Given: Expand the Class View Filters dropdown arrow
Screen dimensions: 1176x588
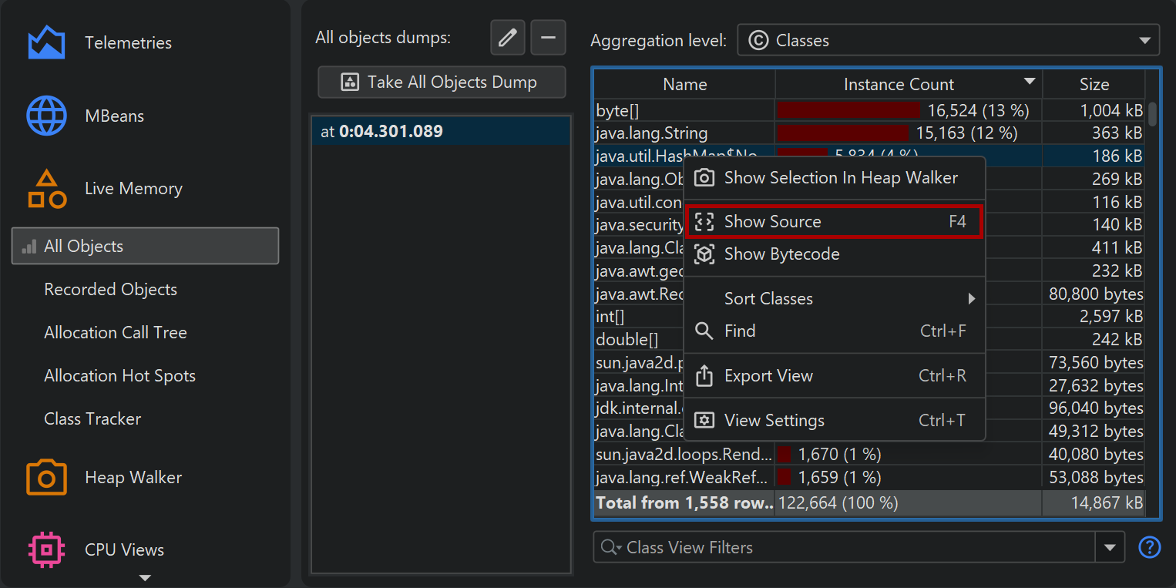Looking at the screenshot, I should 1110,547.
